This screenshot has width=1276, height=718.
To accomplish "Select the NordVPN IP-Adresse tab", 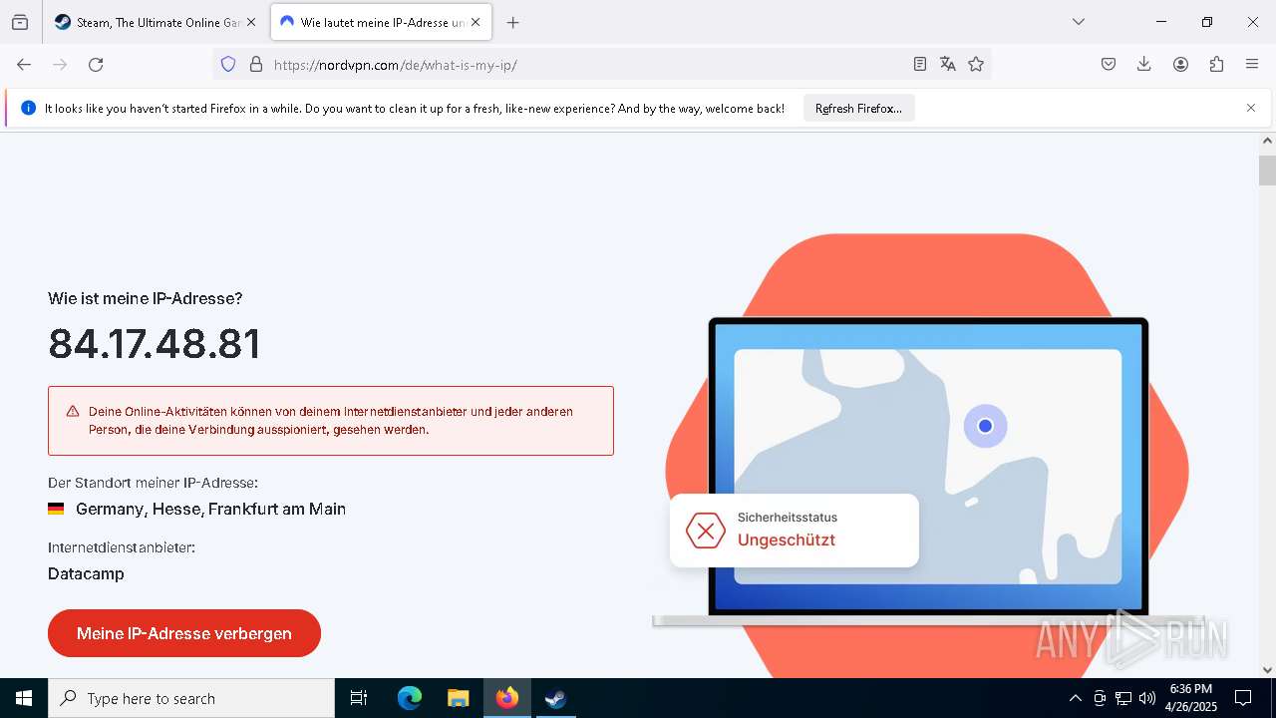I will click(x=381, y=22).
